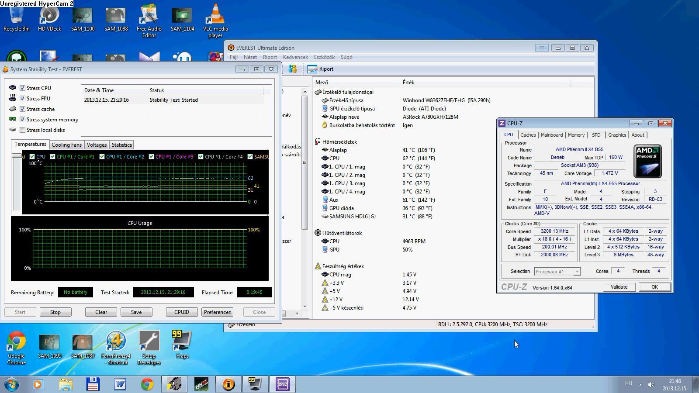
Task: Click OK in CPU-Z
Action: click(654, 287)
